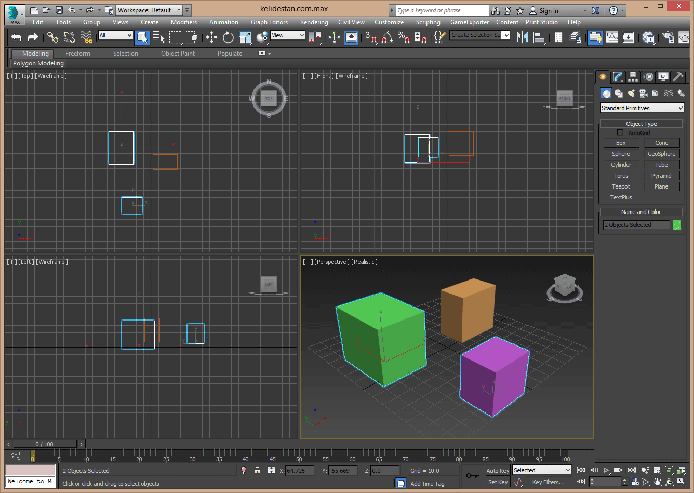Image resolution: width=694 pixels, height=493 pixels.
Task: Activate the Select and Rotate tool
Action: [228, 37]
